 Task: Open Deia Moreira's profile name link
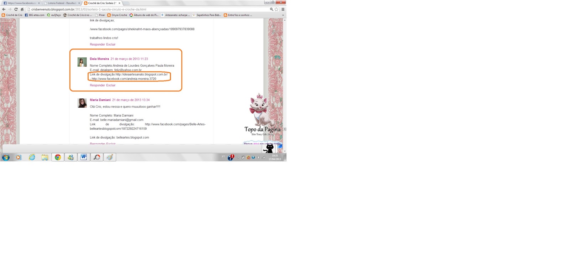[99, 59]
